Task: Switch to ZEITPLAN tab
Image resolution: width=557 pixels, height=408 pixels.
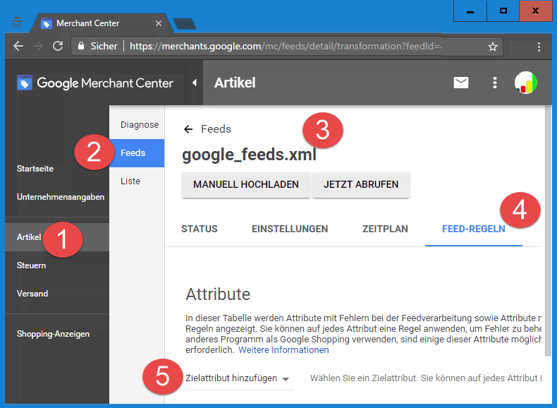Action: point(385,229)
